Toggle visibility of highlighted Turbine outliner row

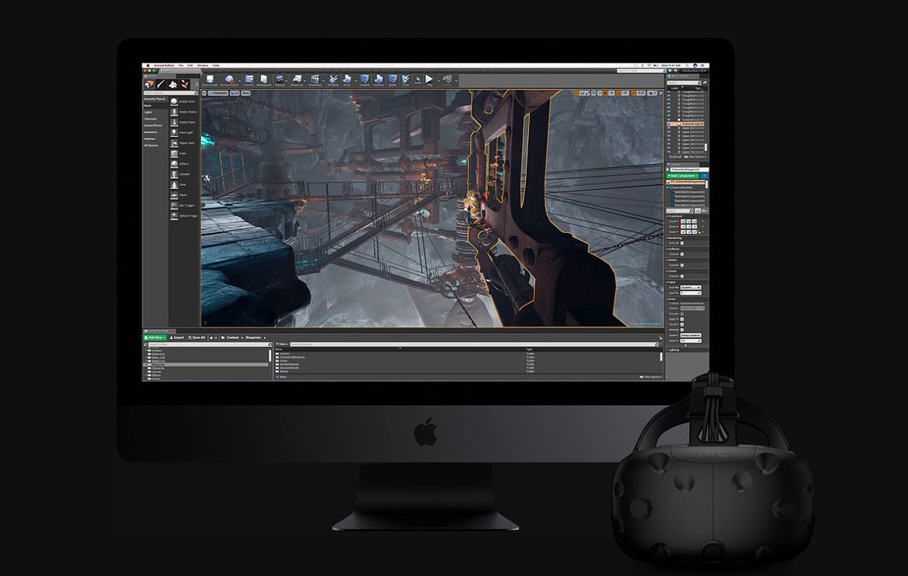click(x=669, y=123)
